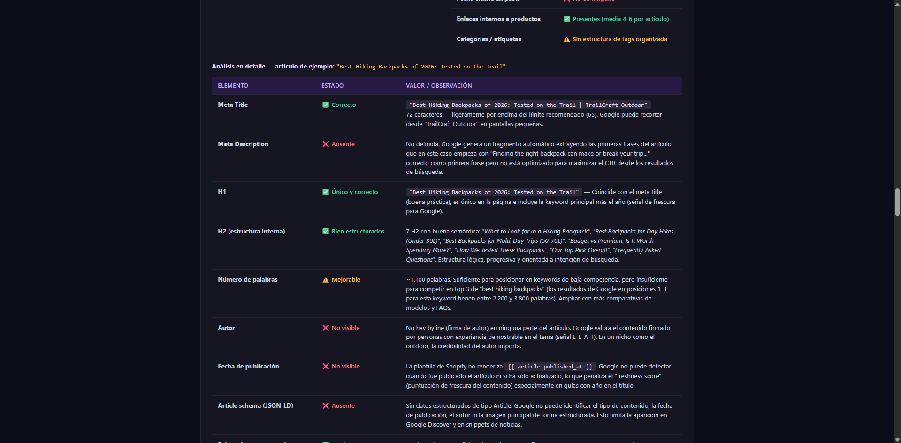Click the ESTADO column header
The image size is (901, 443).
332,86
